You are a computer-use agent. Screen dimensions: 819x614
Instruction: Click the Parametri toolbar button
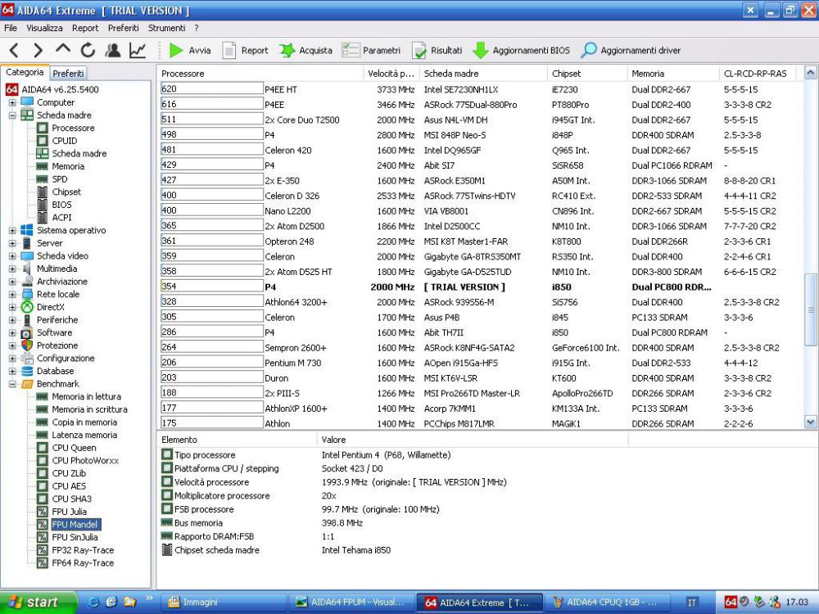372,50
